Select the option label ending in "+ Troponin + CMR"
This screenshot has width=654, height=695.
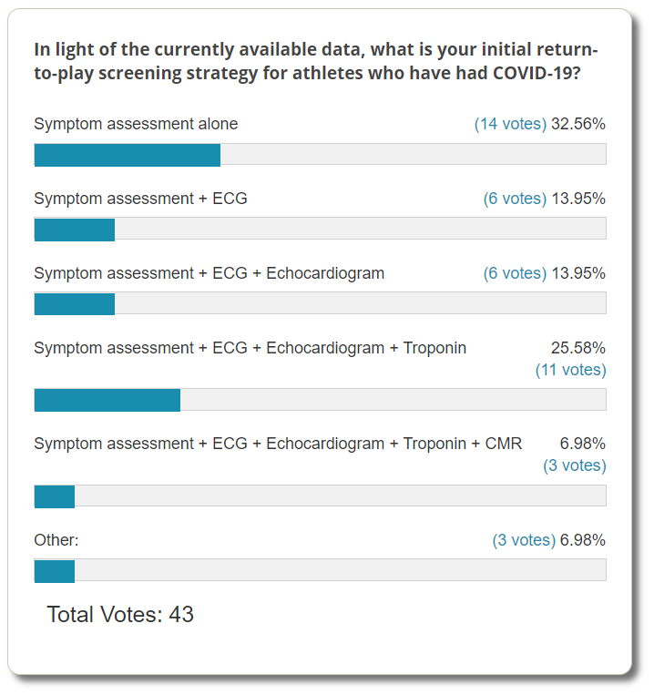tap(278, 444)
